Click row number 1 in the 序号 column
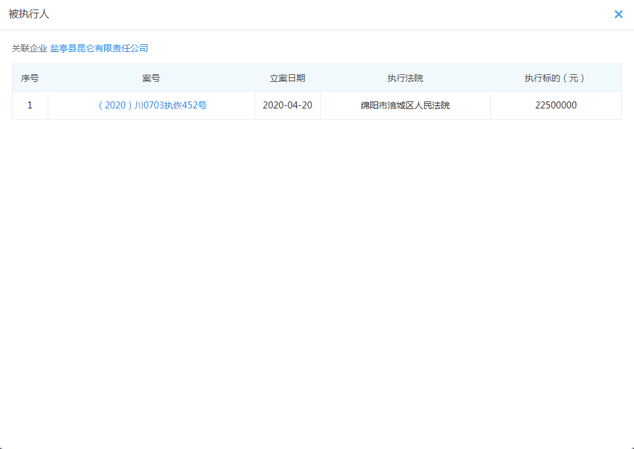This screenshot has height=449, width=634. [x=30, y=105]
